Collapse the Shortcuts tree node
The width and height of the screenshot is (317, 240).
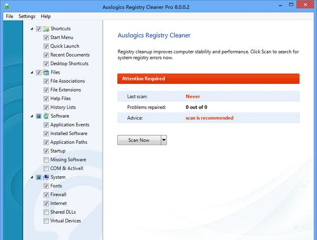tap(32, 29)
